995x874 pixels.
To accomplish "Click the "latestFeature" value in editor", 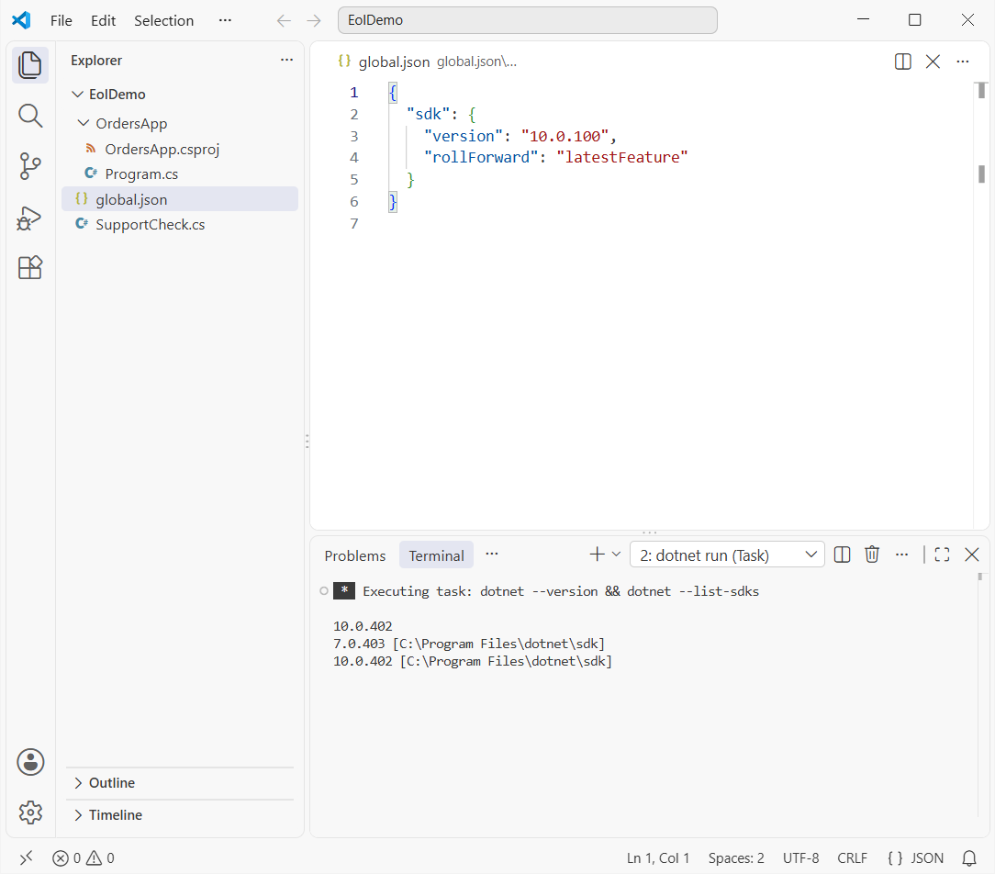I will (x=622, y=157).
